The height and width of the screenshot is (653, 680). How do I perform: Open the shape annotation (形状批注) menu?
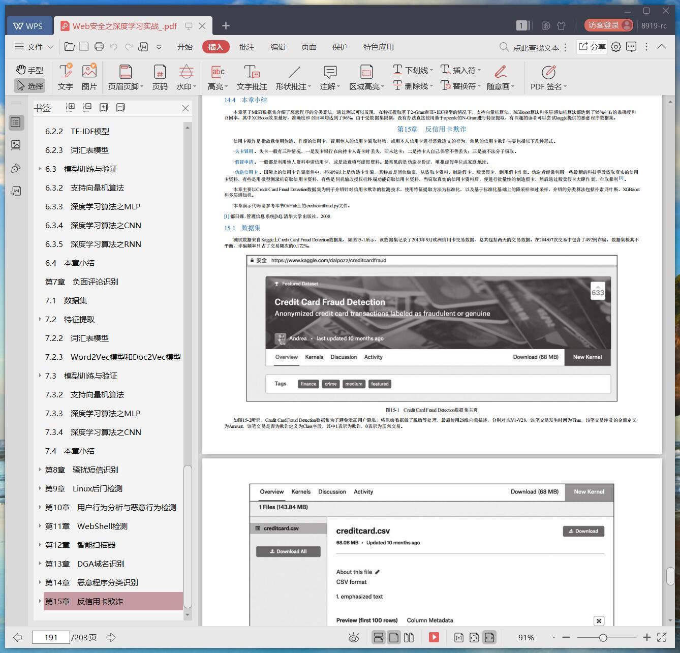[293, 77]
